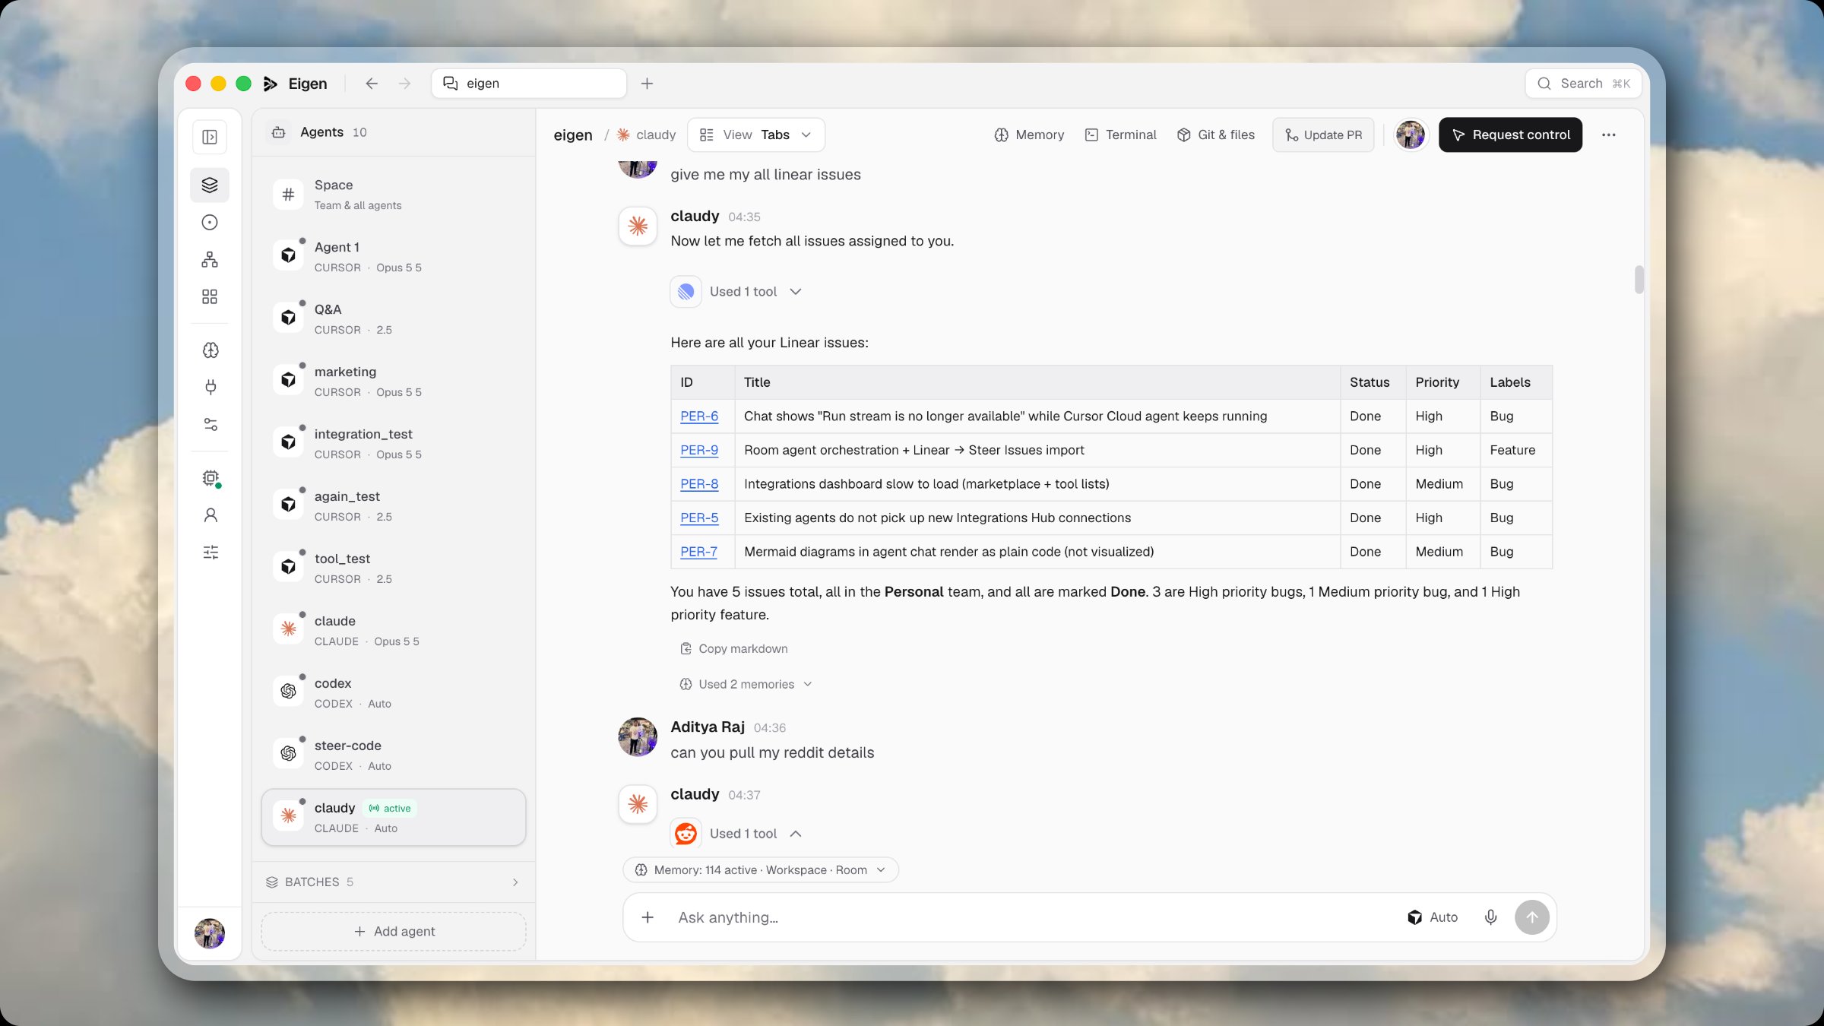Click the Update PR button
The image size is (1824, 1026).
pyautogui.click(x=1323, y=135)
